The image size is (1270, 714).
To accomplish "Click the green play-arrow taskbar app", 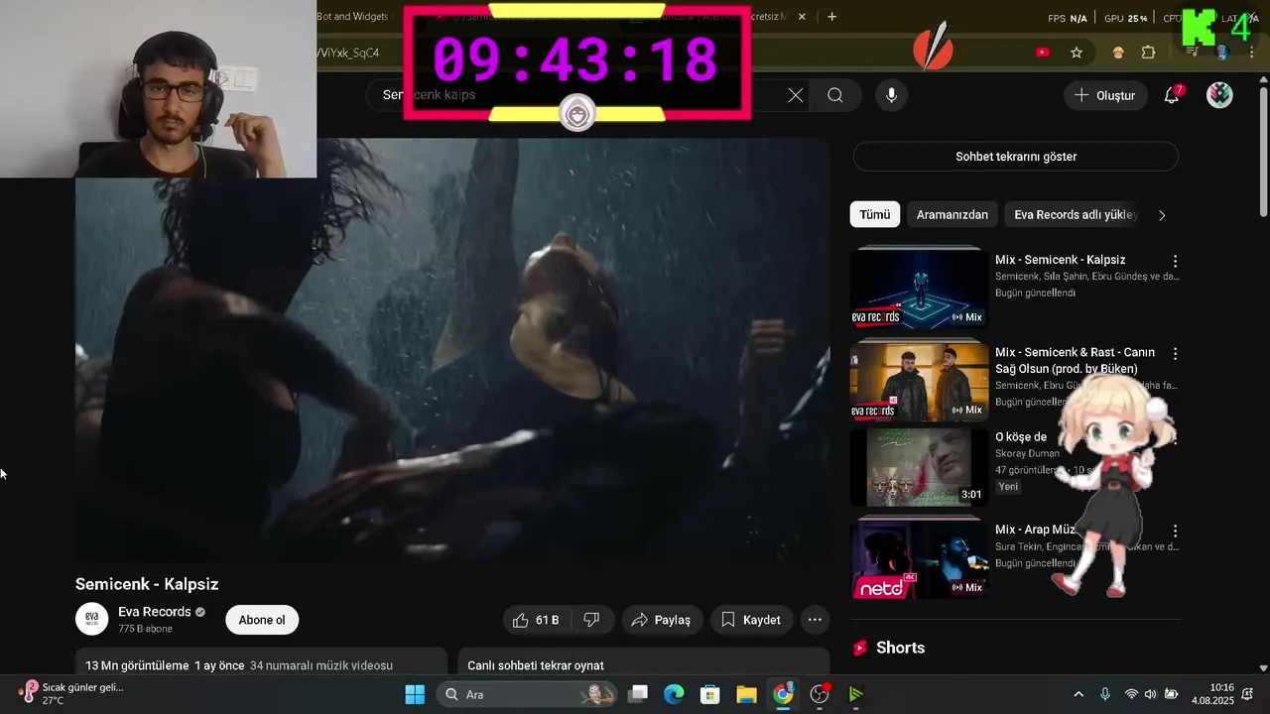I will pos(855,694).
